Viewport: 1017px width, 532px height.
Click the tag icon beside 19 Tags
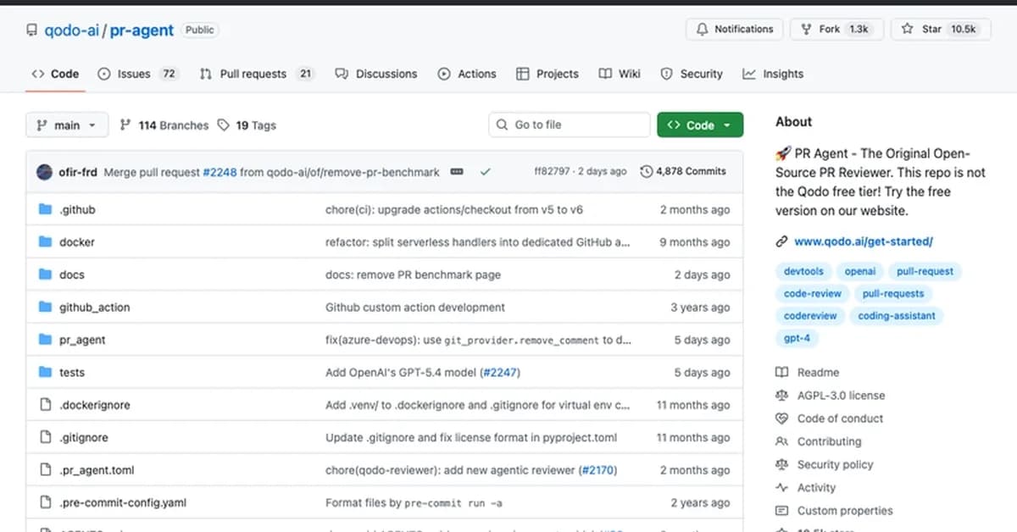click(222, 125)
